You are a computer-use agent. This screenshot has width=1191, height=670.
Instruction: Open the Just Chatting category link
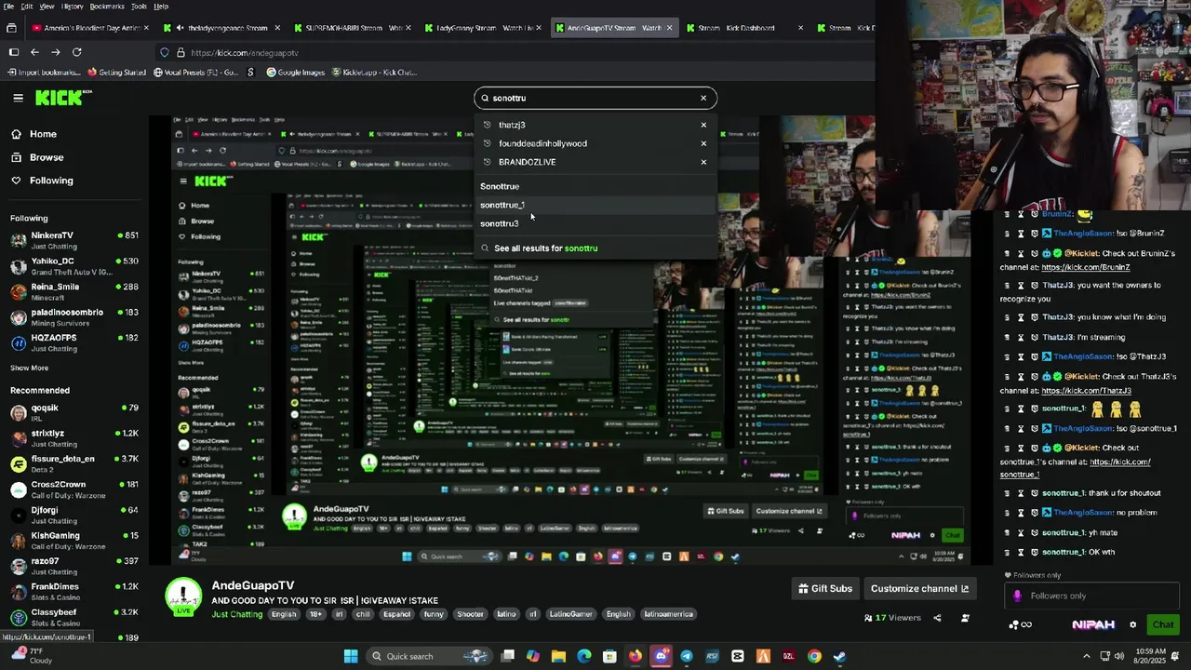click(x=237, y=614)
